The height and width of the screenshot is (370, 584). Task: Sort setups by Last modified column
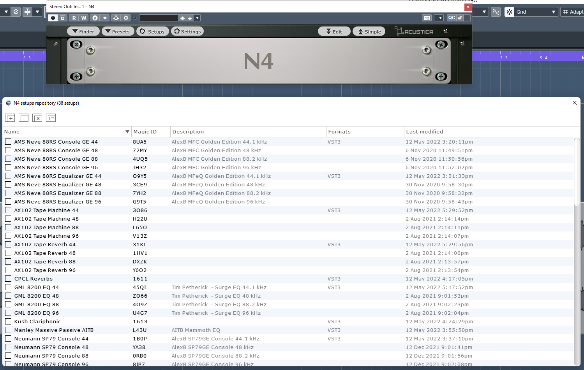[443, 132]
